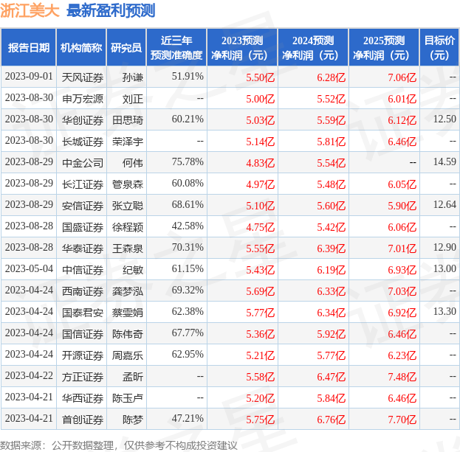Click 5.00亿 forecast value
460x452 pixels.
pyautogui.click(x=260, y=99)
